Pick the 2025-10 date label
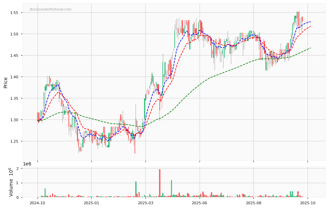The width and height of the screenshot is (329, 208). [308, 203]
